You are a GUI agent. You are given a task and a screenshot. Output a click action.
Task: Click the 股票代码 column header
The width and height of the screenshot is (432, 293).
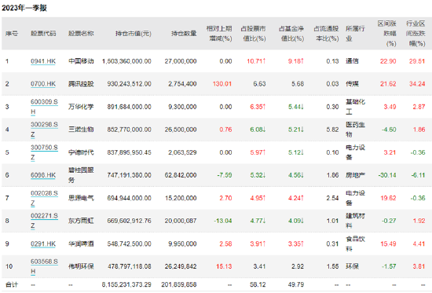pos(43,34)
